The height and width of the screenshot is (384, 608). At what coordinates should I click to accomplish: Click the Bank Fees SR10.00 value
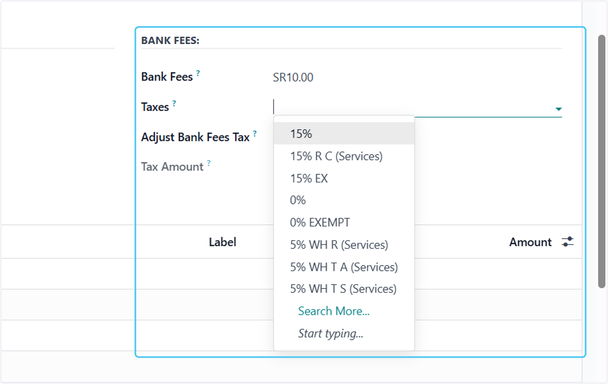pos(293,78)
